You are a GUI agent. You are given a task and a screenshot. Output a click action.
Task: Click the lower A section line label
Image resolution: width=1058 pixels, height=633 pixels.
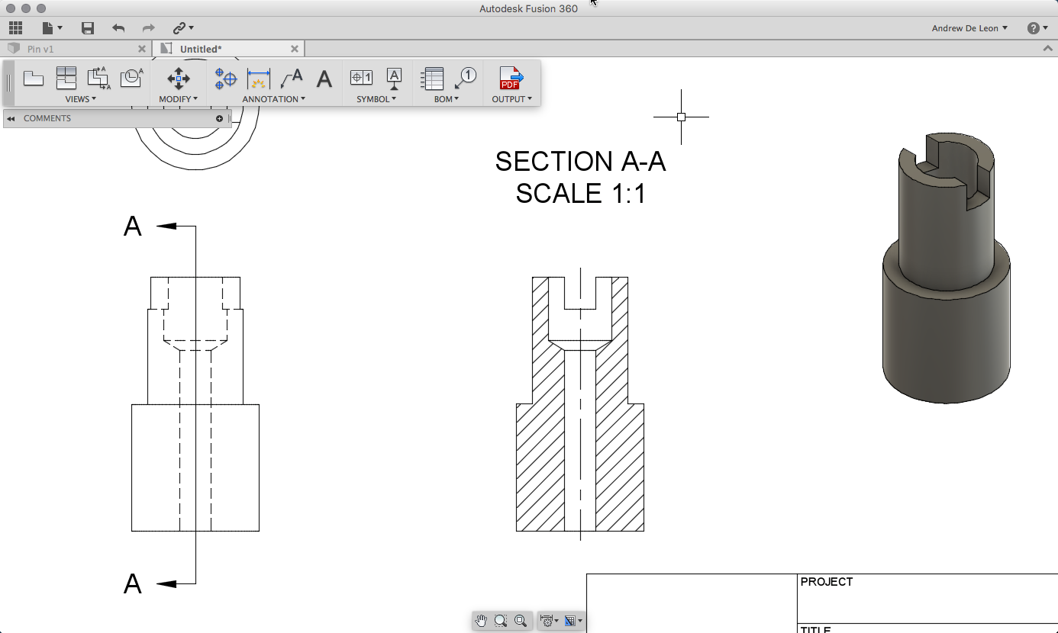click(x=133, y=584)
